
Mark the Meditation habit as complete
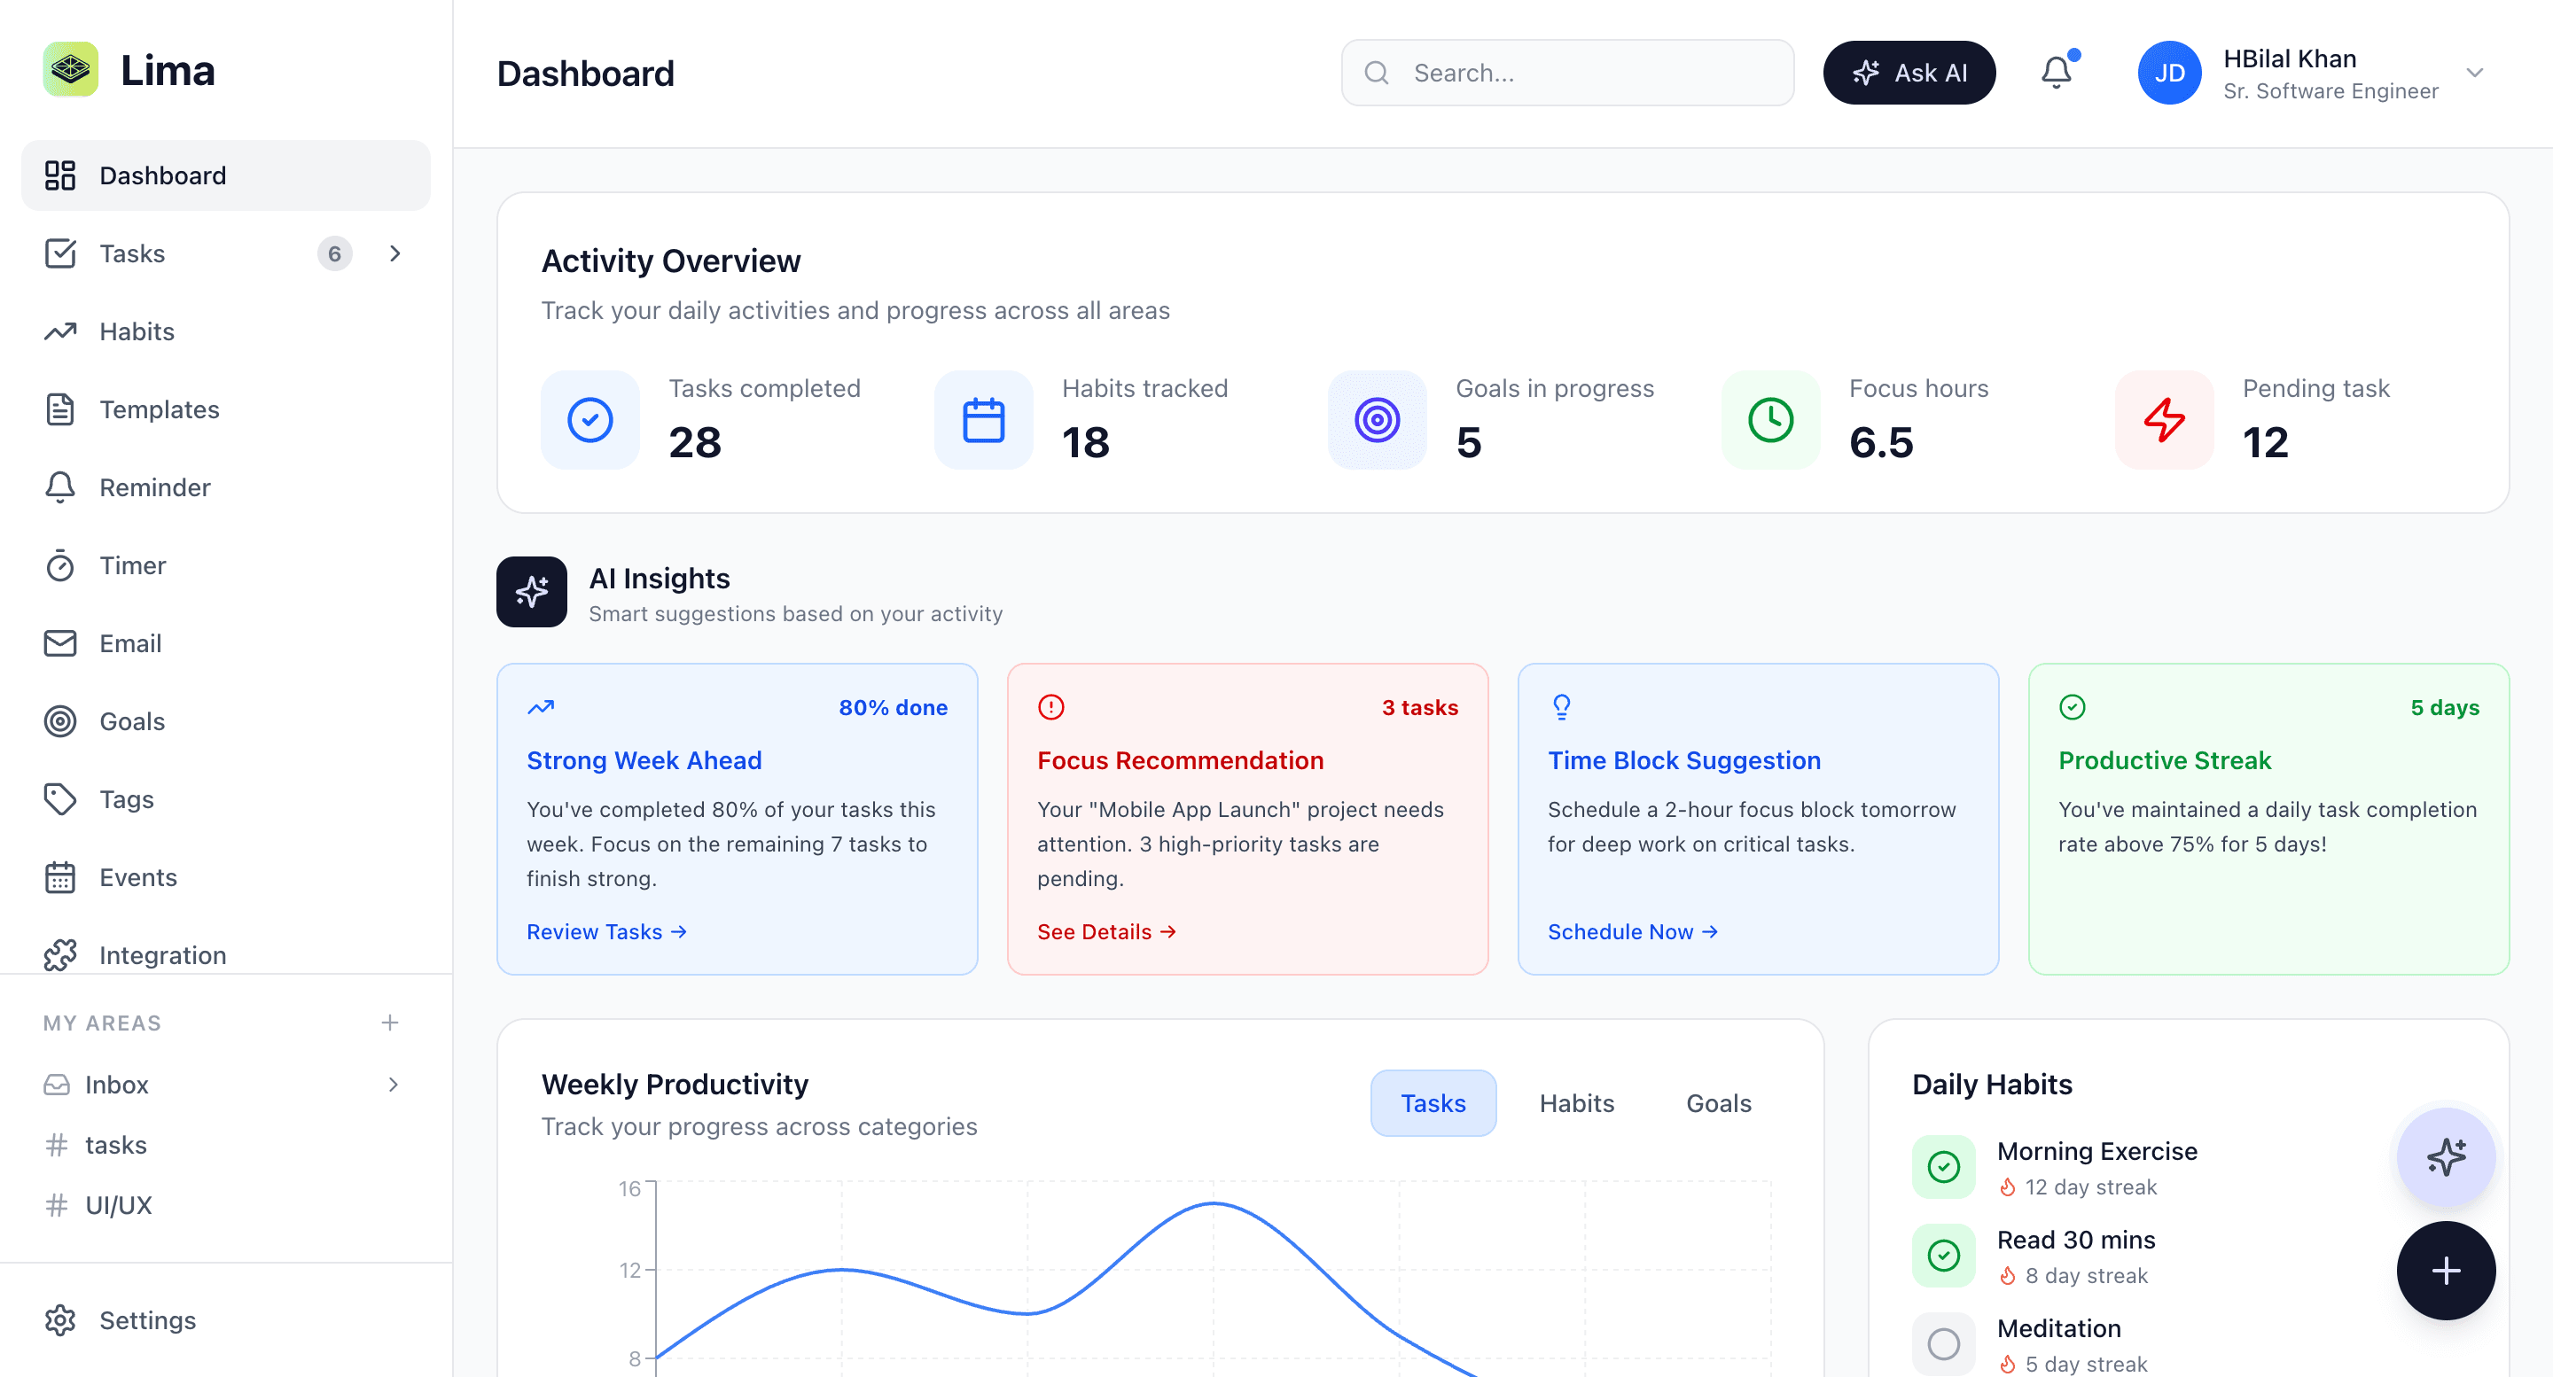[x=1942, y=1343]
